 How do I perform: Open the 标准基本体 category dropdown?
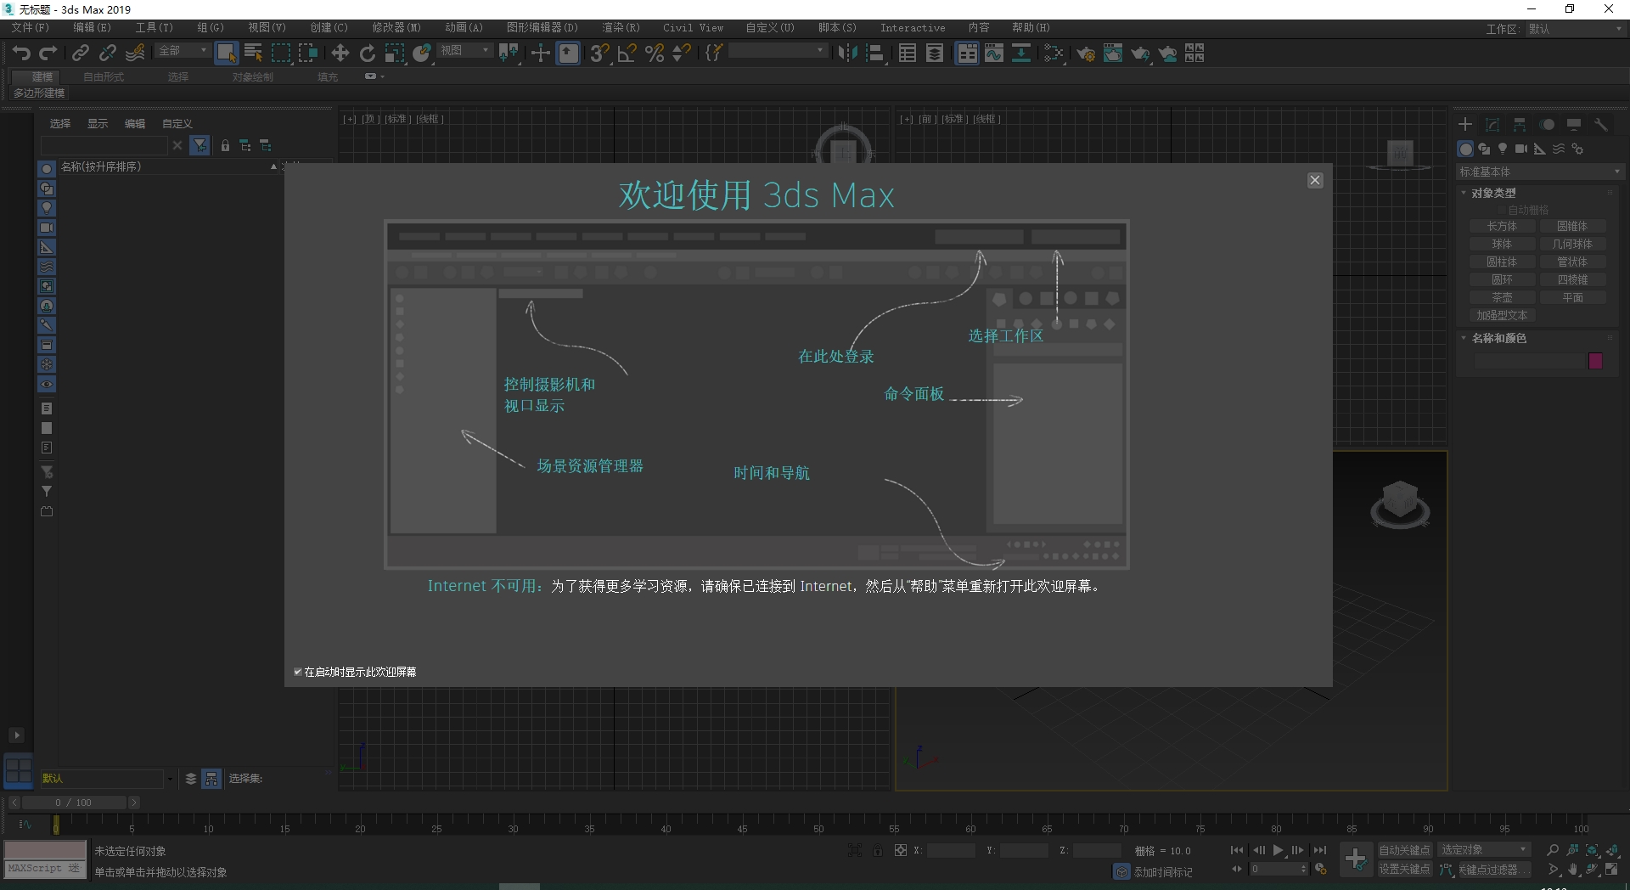[1539, 172]
